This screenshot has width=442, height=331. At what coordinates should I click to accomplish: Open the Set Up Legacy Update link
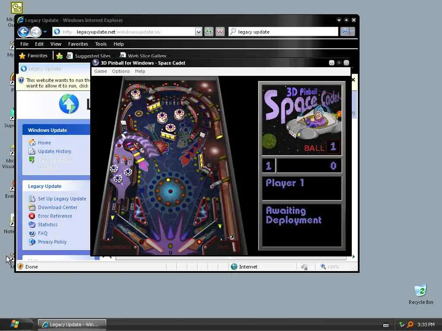tap(62, 199)
